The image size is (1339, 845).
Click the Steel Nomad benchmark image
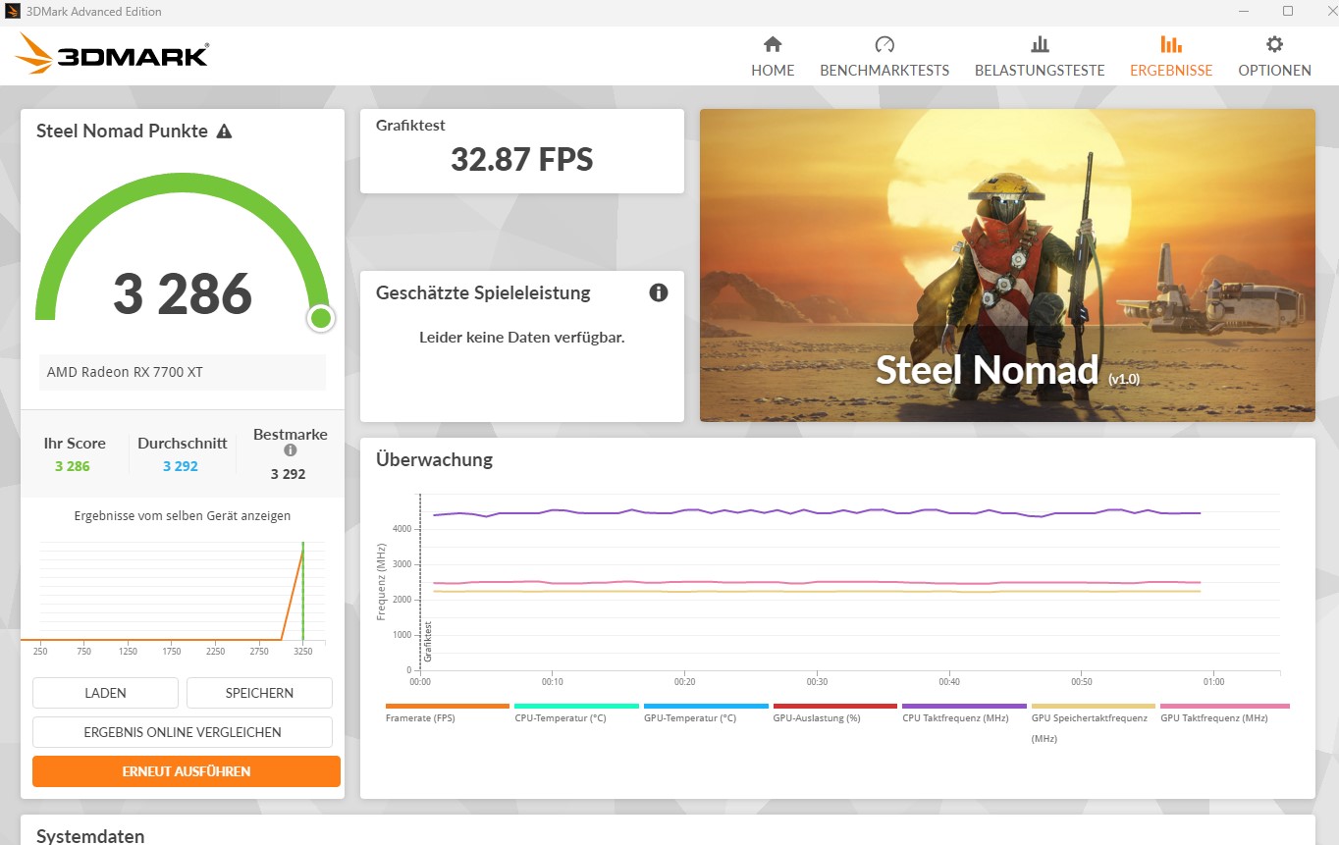coord(1007,265)
